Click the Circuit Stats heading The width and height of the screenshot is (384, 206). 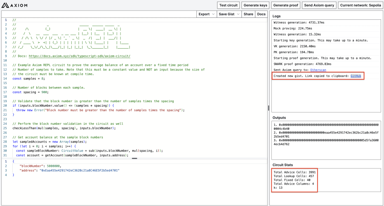[x=283, y=165]
